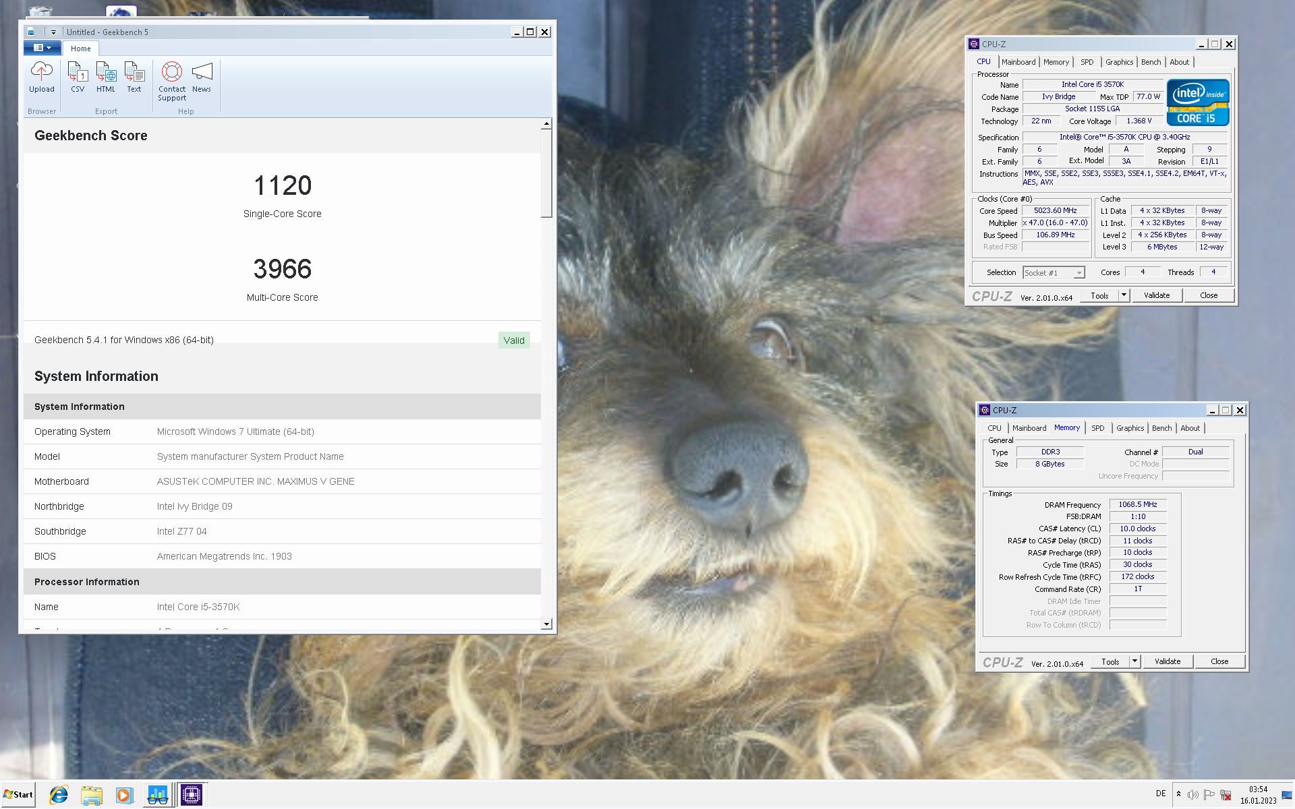
Task: Open CPU tab in lower CPU-Z window
Action: pyautogui.click(x=994, y=428)
